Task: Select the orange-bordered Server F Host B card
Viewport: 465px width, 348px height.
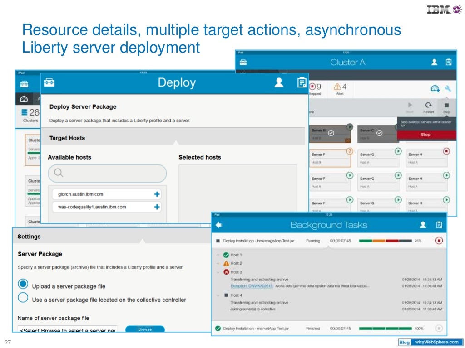Action: point(330,158)
